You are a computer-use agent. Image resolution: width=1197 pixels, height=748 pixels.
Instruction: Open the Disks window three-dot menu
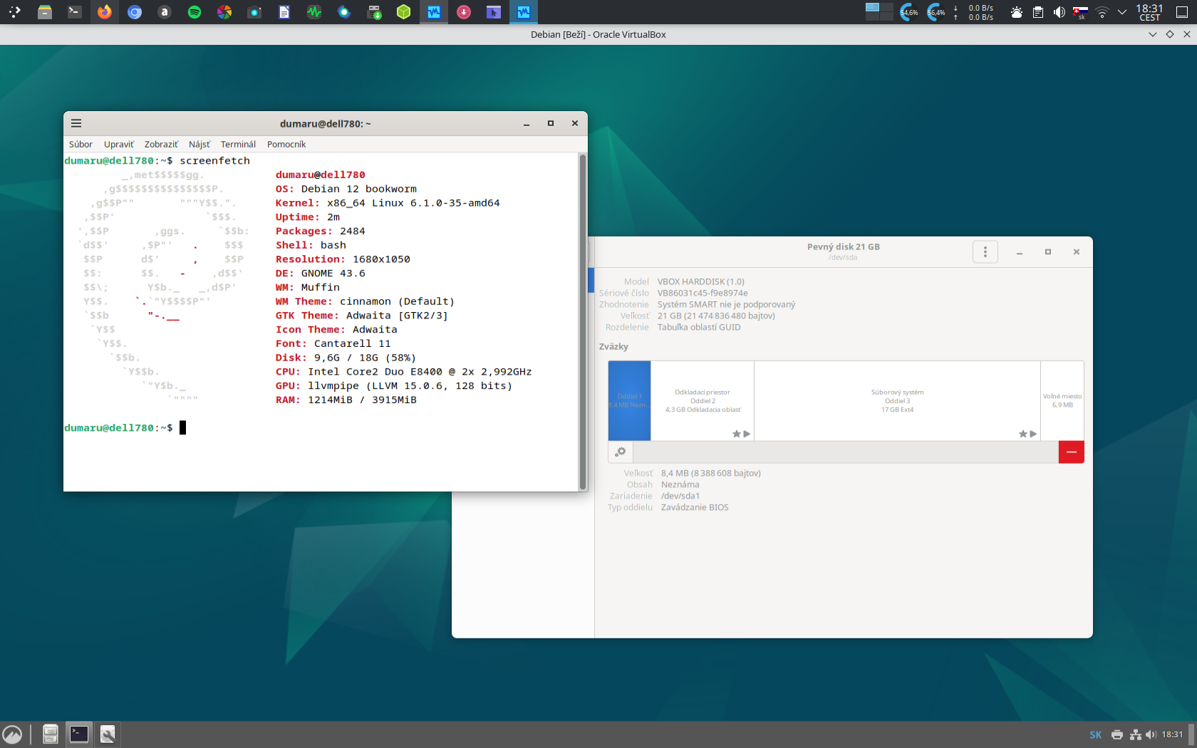point(985,251)
